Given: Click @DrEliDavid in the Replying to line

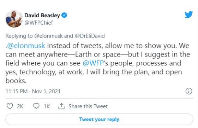Looking at the screenshot, I should click(x=90, y=36).
